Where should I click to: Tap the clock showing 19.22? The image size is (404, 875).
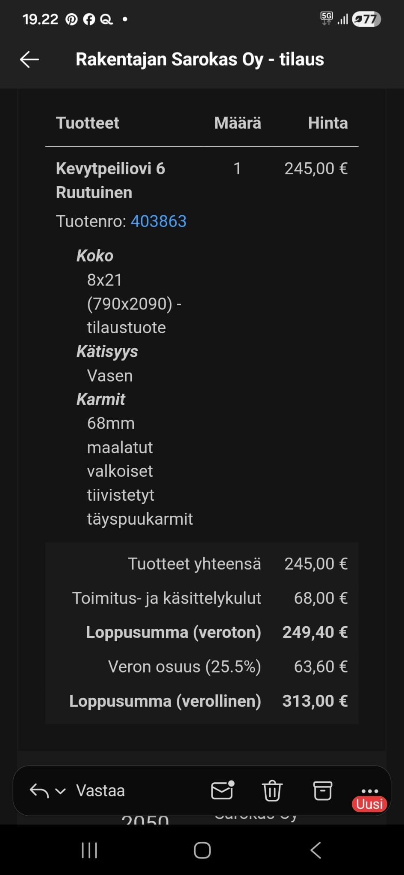pos(41,19)
